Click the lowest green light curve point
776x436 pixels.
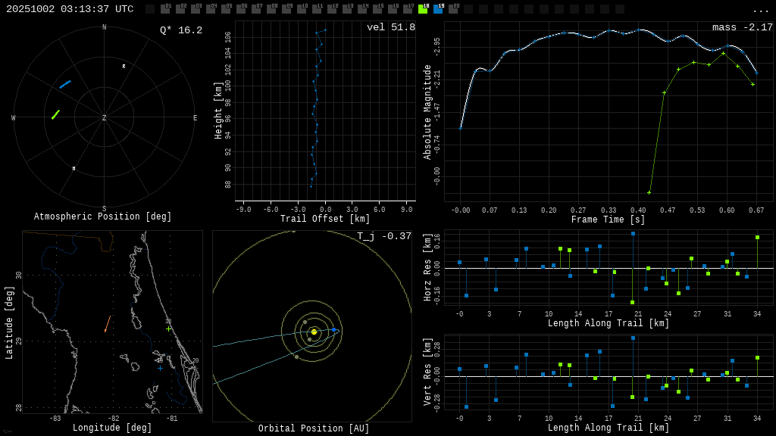(649, 192)
